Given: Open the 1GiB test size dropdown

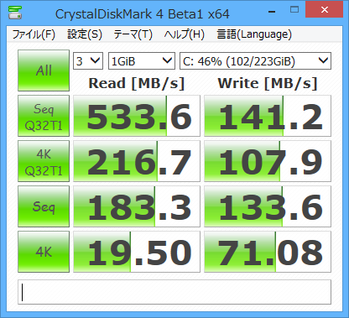Looking at the screenshot, I should coord(142,60).
